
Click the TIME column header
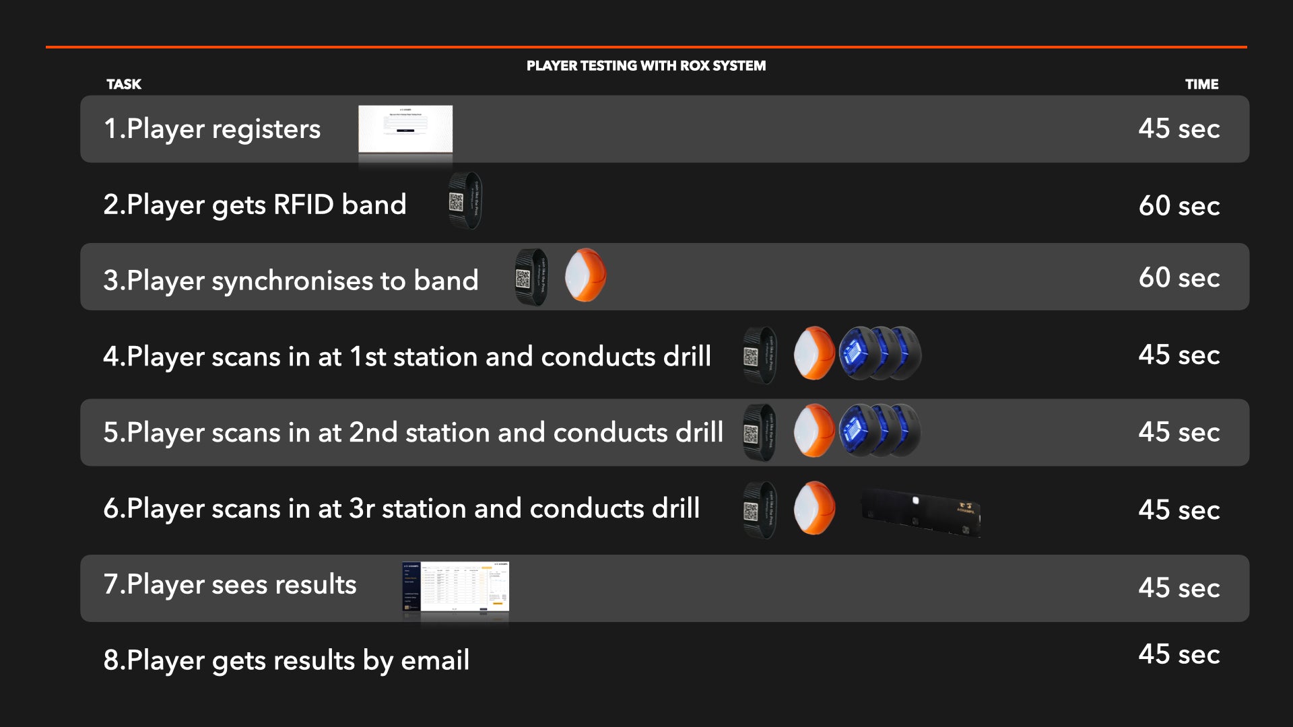tap(1201, 84)
